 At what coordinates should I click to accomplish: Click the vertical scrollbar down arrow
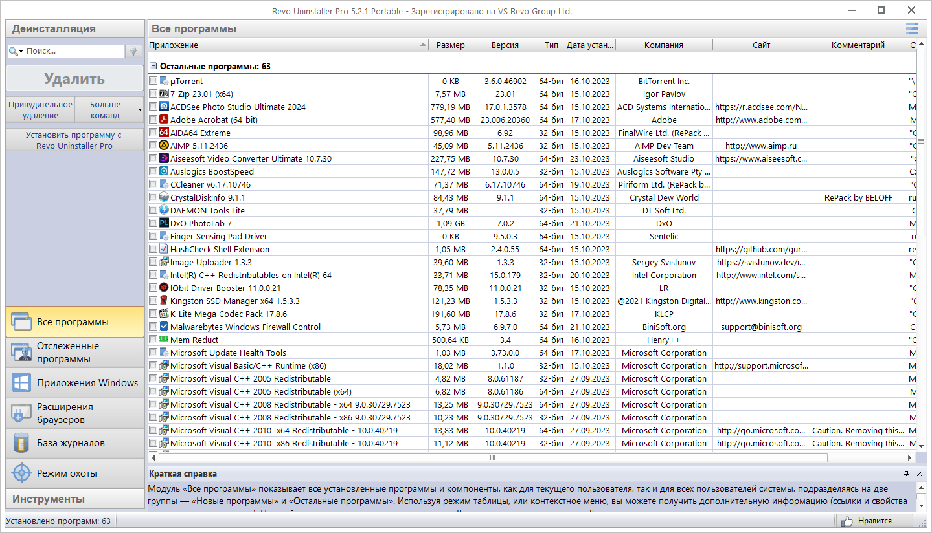(922, 446)
